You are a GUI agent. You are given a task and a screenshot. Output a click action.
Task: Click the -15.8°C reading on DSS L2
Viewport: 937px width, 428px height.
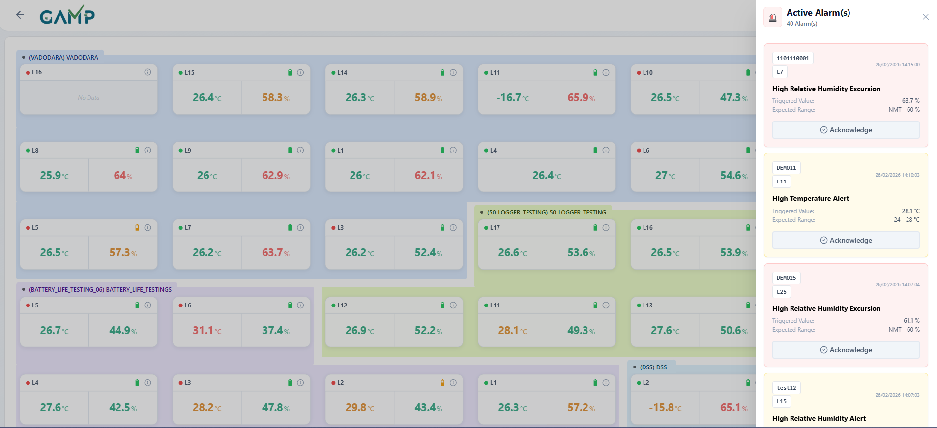(665, 408)
